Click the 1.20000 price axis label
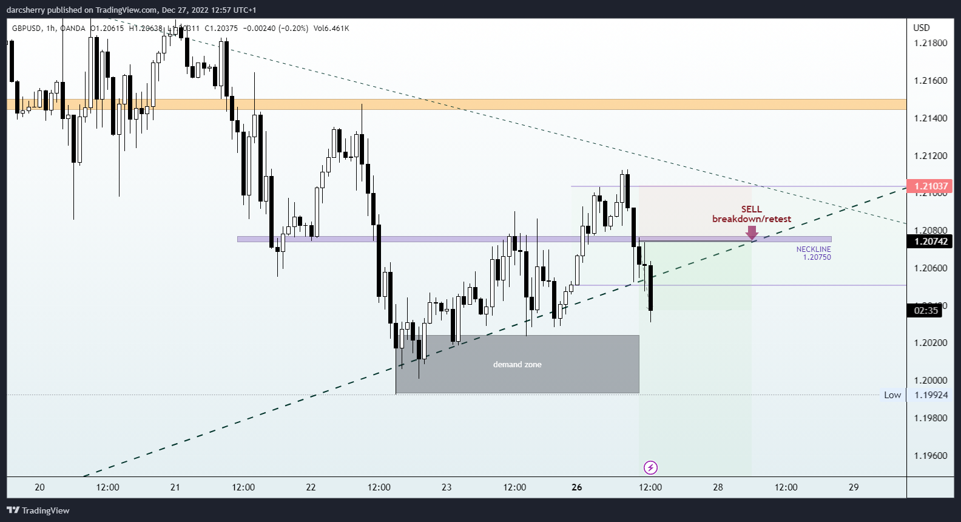 [x=931, y=381]
